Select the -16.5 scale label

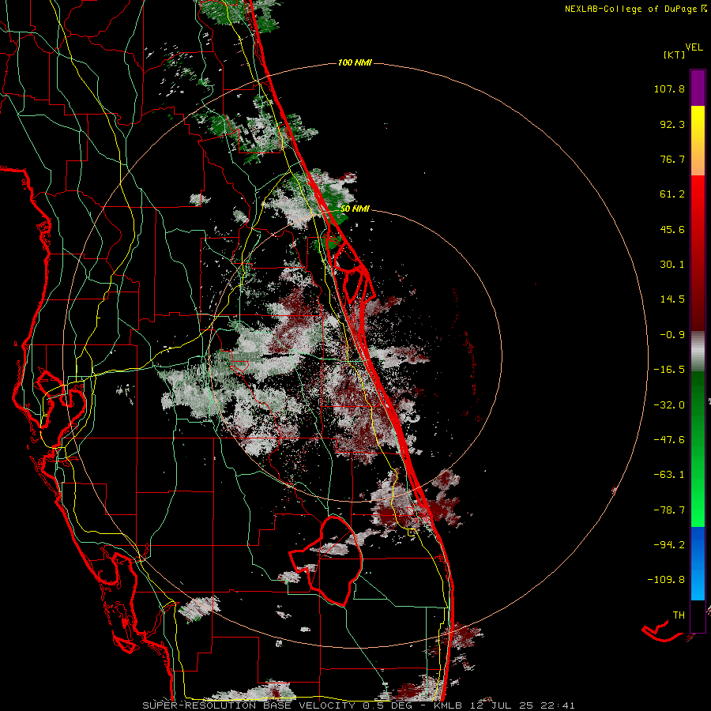pos(669,370)
